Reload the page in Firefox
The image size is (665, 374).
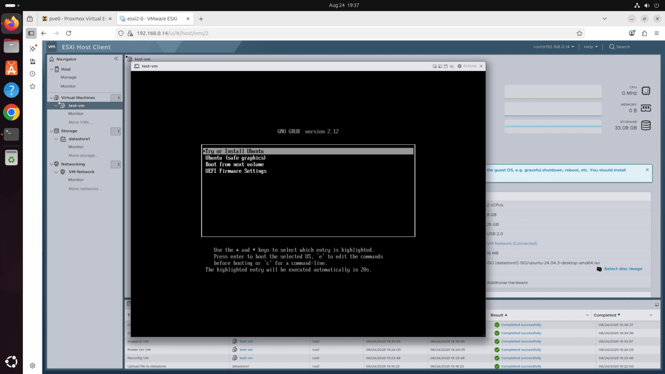(70, 33)
